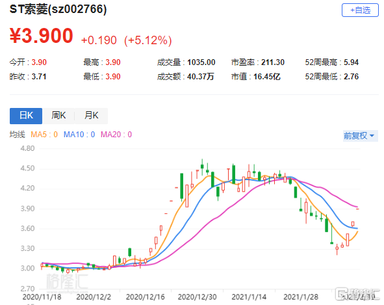Switch to the 周K weekly chart tab
Image resolution: width=384 pixels, height=305 pixels.
click(58, 116)
